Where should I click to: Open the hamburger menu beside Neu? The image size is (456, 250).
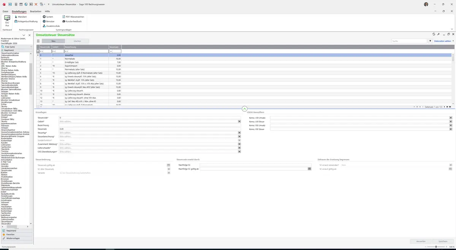pyautogui.click(x=38, y=41)
